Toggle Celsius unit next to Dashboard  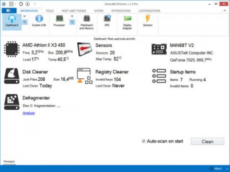pos(24,22)
